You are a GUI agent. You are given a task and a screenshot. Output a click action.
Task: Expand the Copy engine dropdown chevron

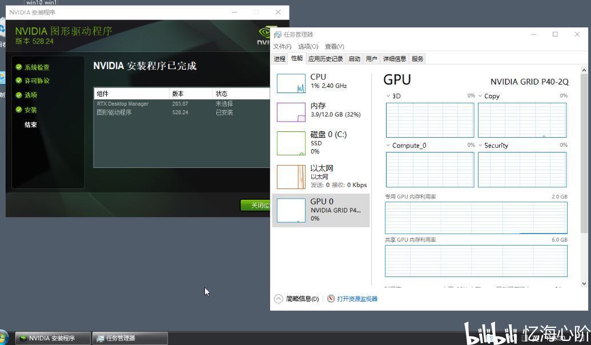[480, 96]
